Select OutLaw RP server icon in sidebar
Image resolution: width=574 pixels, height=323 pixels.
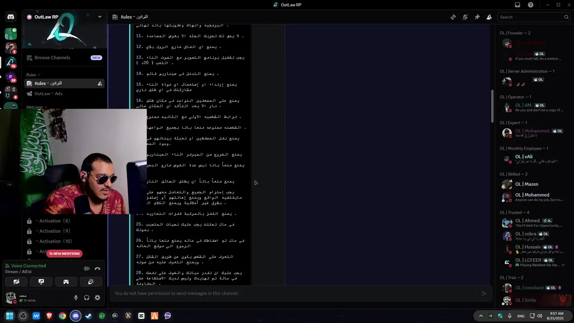point(11,62)
